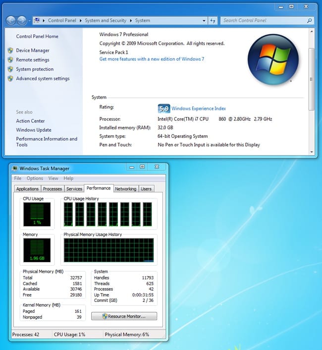Click the Windows Experience Index rating badge
The height and width of the screenshot is (350, 322).
(163, 109)
